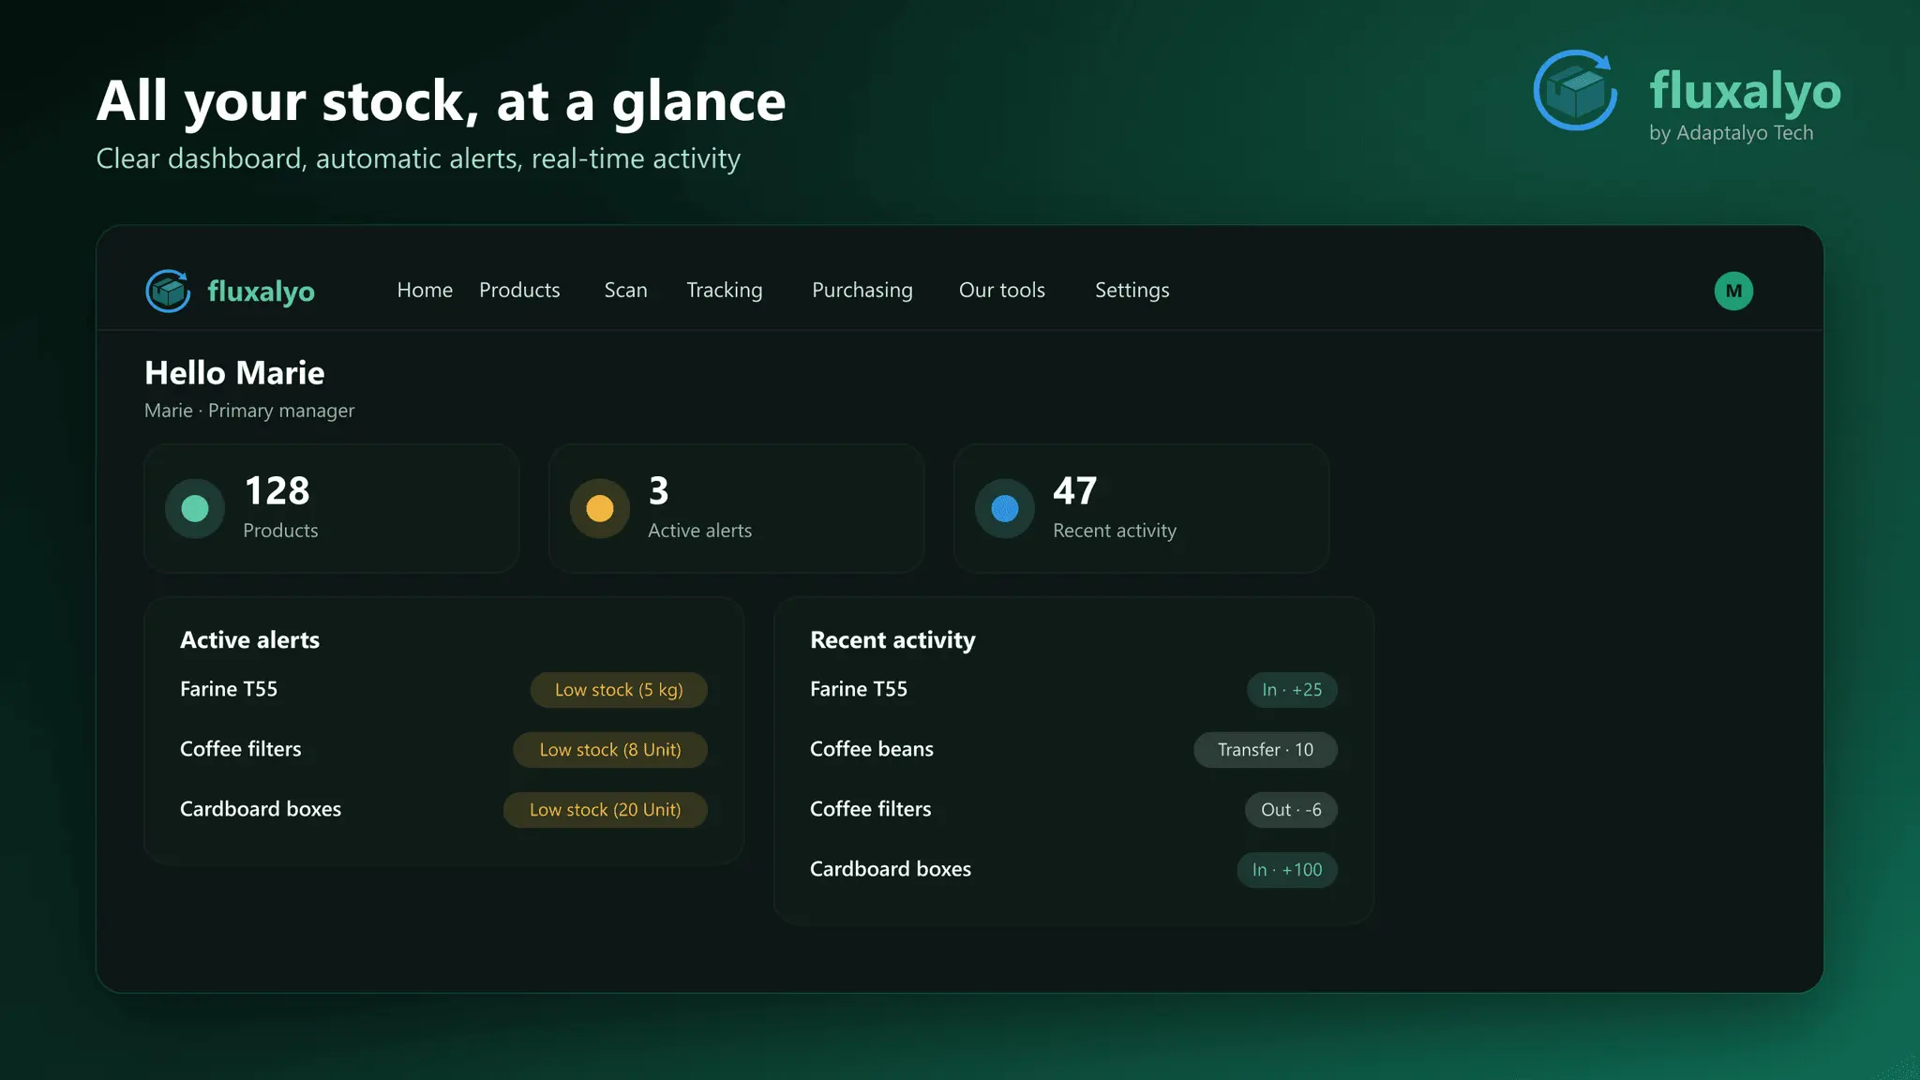Open the 47 Recent activity summary card
Viewport: 1920px width, 1080px height.
coord(1142,508)
